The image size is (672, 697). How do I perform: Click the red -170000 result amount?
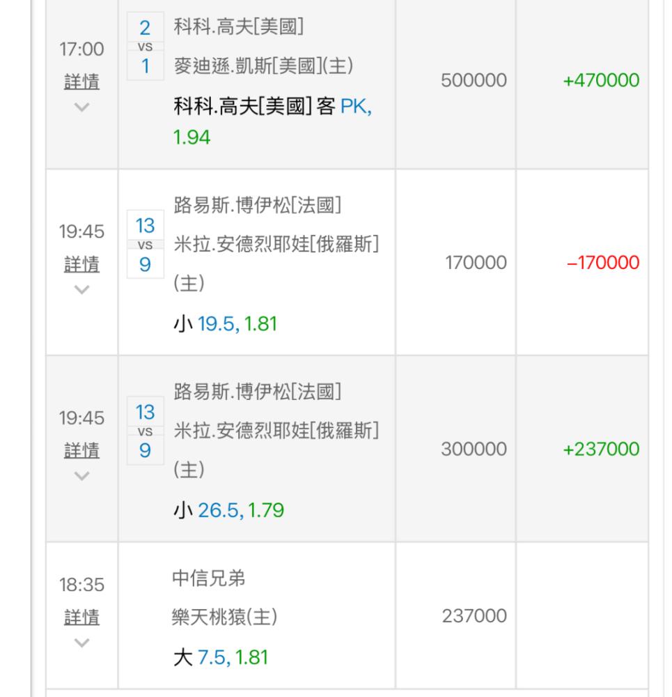[603, 263]
